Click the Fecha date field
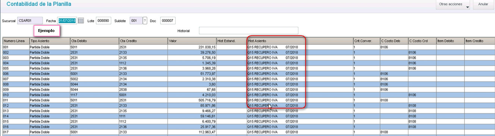This screenshot has height=136, width=495. (x=67, y=21)
